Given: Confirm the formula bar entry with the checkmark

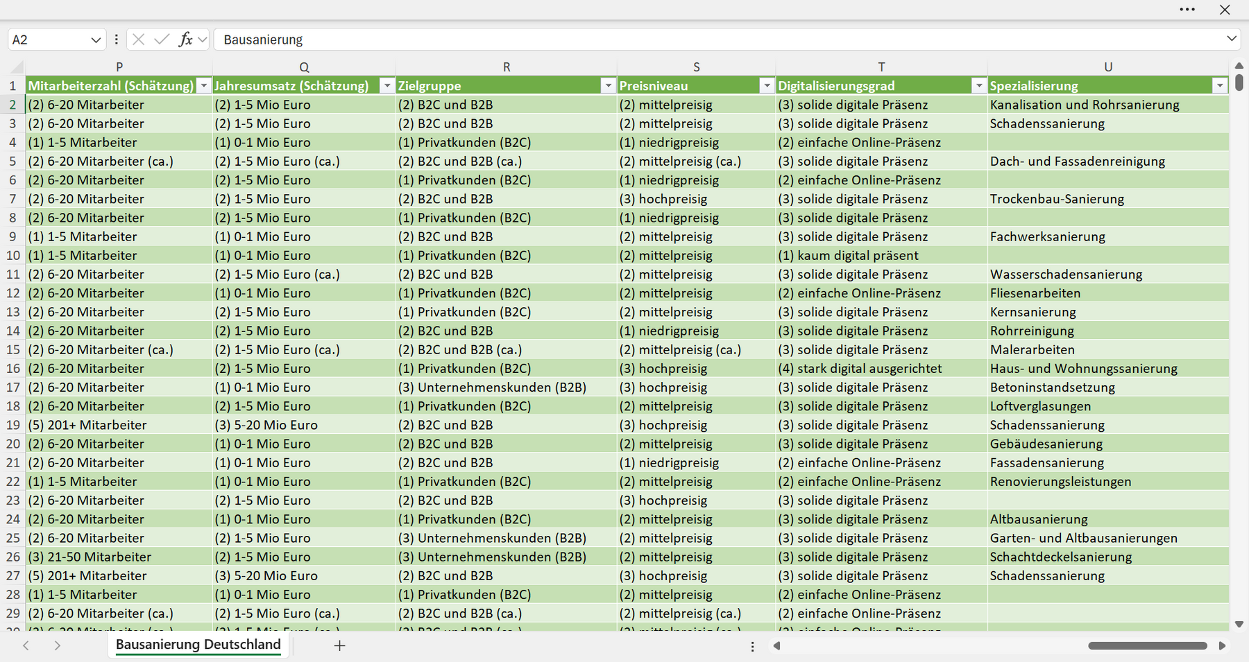Looking at the screenshot, I should pyautogui.click(x=162, y=40).
